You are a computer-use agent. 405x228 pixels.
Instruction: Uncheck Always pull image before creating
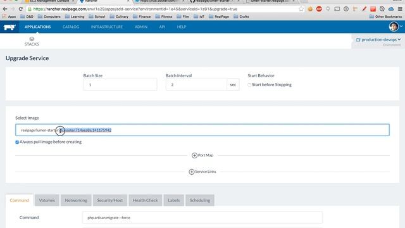[17, 142]
